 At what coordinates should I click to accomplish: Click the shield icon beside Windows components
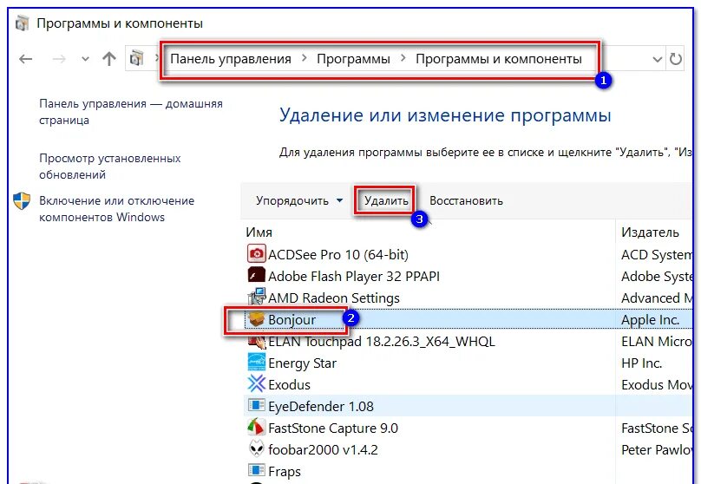click(x=22, y=201)
